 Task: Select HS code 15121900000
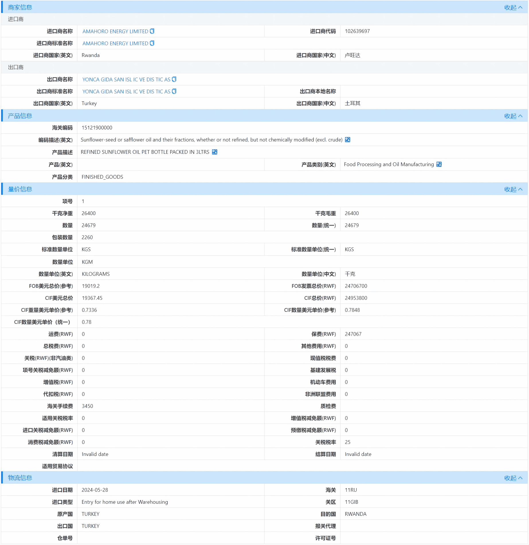click(x=97, y=128)
